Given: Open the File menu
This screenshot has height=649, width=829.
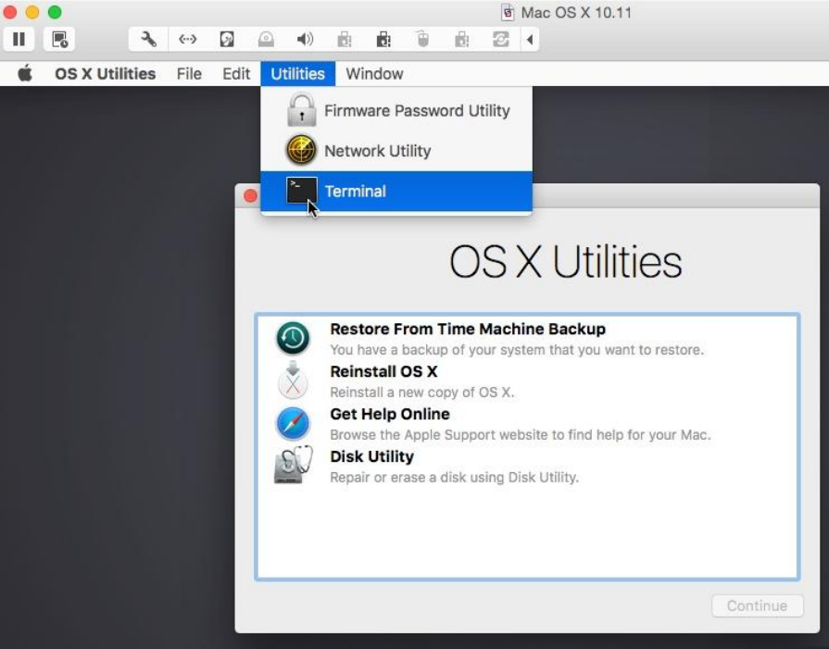Looking at the screenshot, I should pos(189,73).
